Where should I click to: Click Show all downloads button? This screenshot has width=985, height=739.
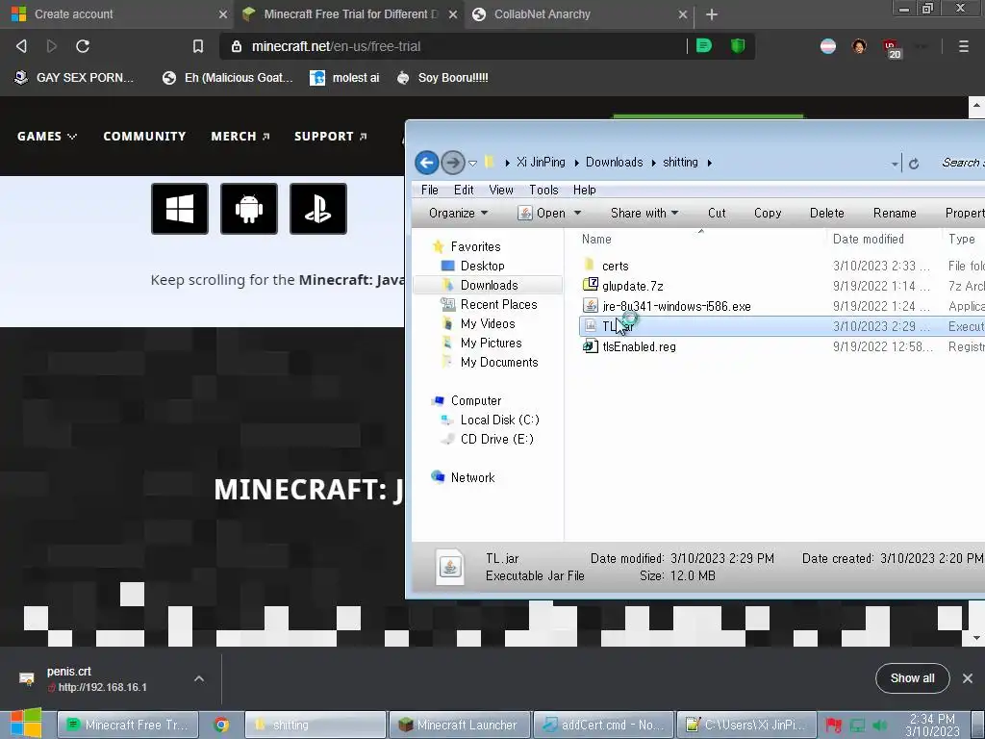click(912, 678)
